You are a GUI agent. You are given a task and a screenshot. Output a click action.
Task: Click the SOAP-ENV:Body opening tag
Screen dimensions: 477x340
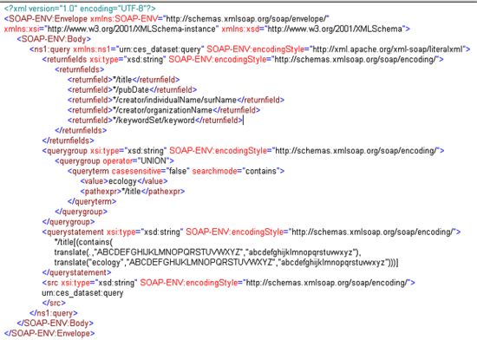[54, 39]
